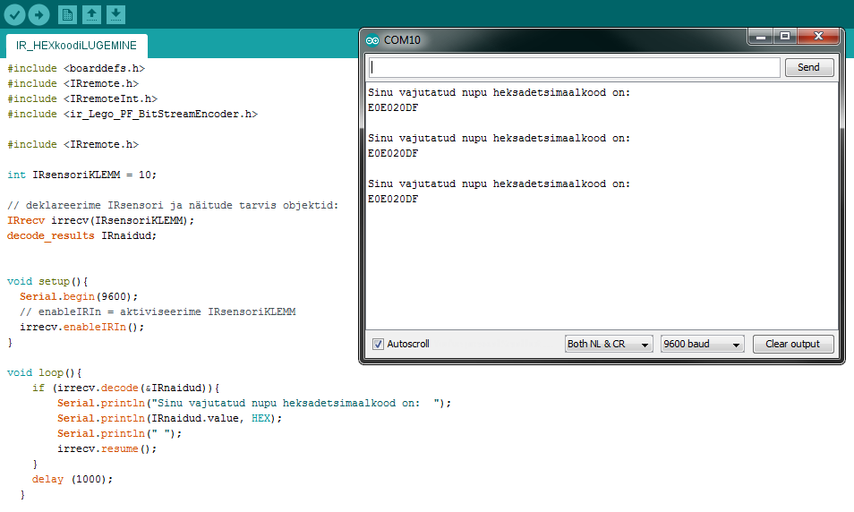
Task: Open the 9600 baud rate dropdown
Action: pyautogui.click(x=702, y=344)
